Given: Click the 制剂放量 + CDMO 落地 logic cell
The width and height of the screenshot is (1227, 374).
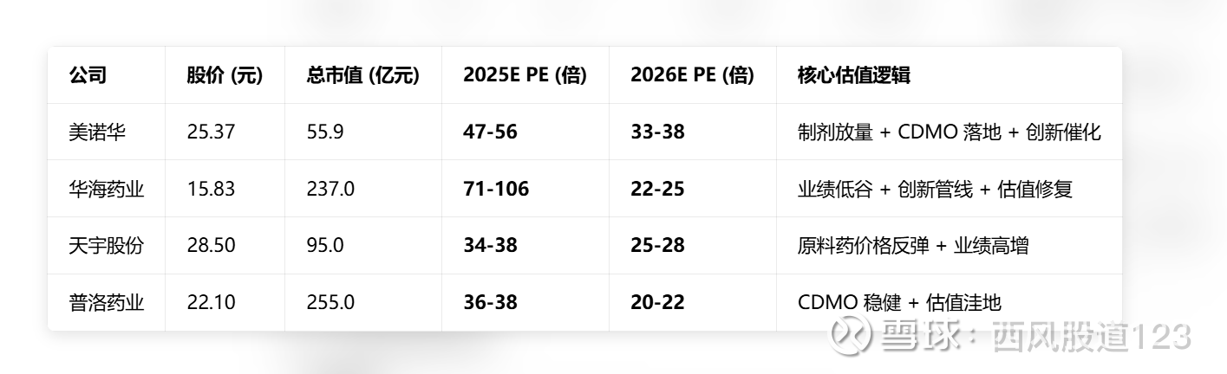Looking at the screenshot, I should pyautogui.click(x=949, y=132).
